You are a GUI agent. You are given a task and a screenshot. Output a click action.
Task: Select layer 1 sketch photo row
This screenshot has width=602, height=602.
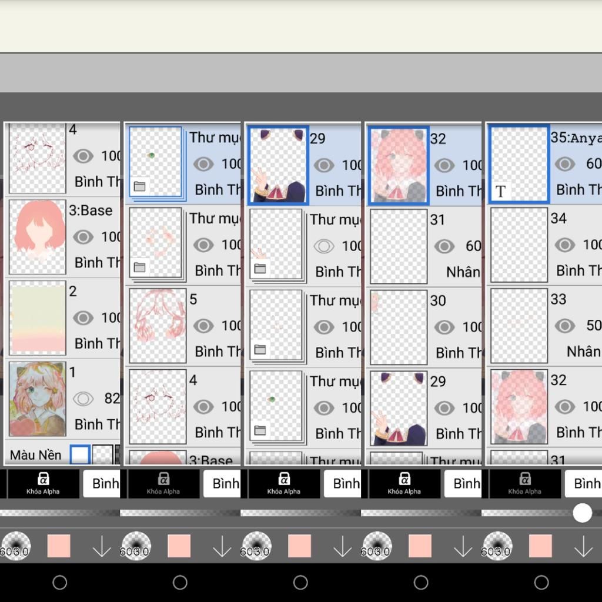[62, 399]
